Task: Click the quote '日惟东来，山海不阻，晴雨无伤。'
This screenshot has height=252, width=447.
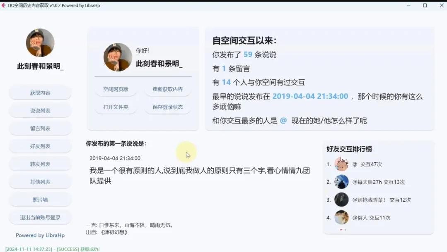Action: click(136, 225)
